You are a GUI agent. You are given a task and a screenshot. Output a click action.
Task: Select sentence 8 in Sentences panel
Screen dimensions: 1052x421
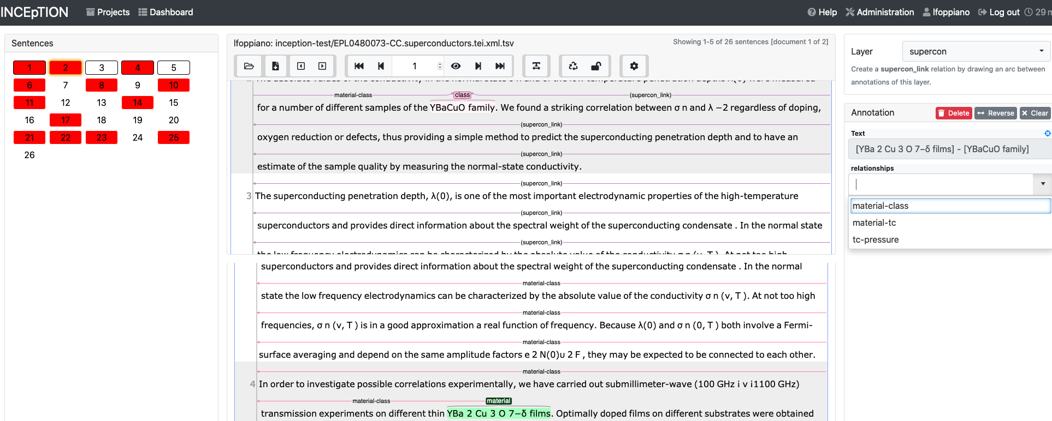(x=102, y=85)
